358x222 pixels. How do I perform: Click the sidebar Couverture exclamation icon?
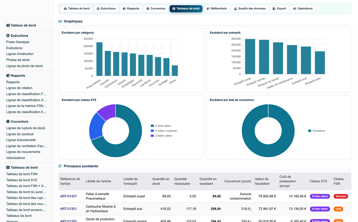(x=8, y=122)
